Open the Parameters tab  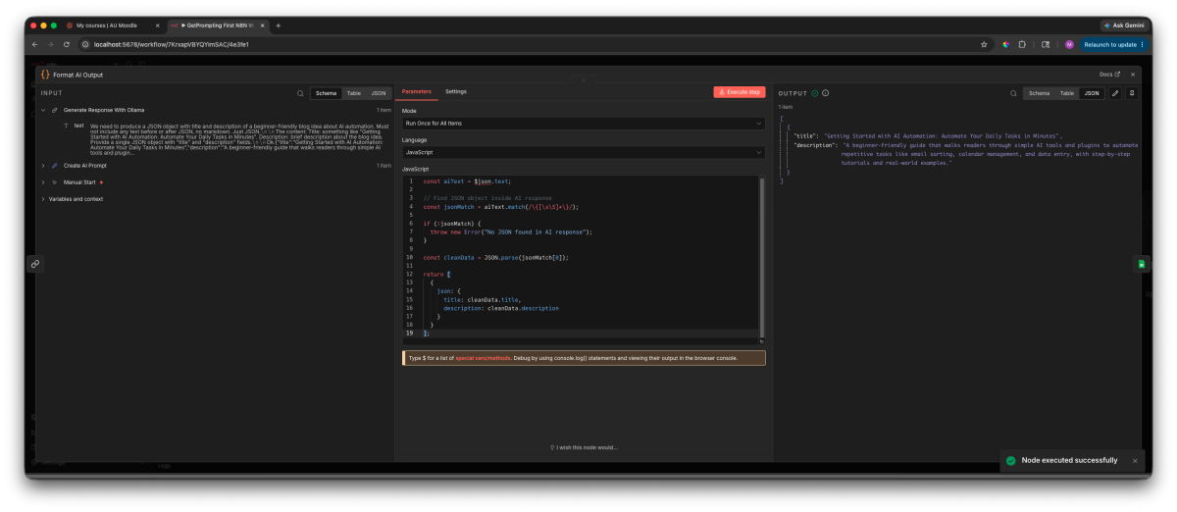(417, 91)
